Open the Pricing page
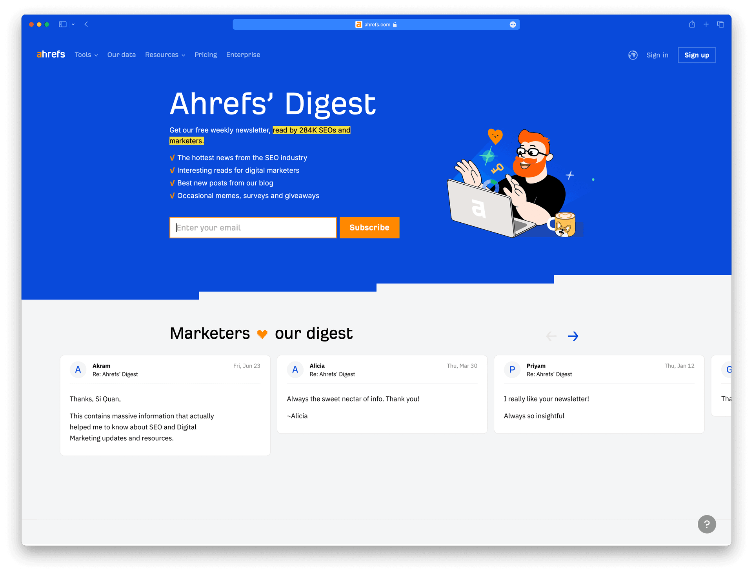Viewport: 753px width, 574px height. [x=206, y=55]
